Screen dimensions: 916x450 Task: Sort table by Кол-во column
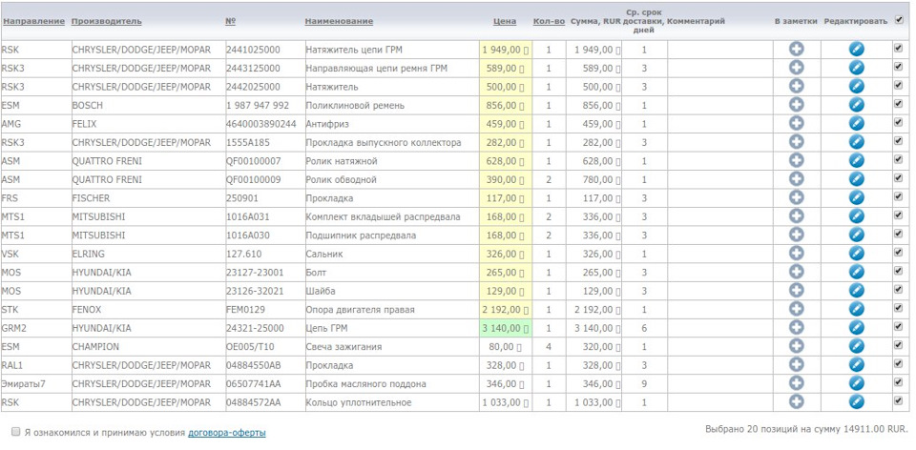550,21
